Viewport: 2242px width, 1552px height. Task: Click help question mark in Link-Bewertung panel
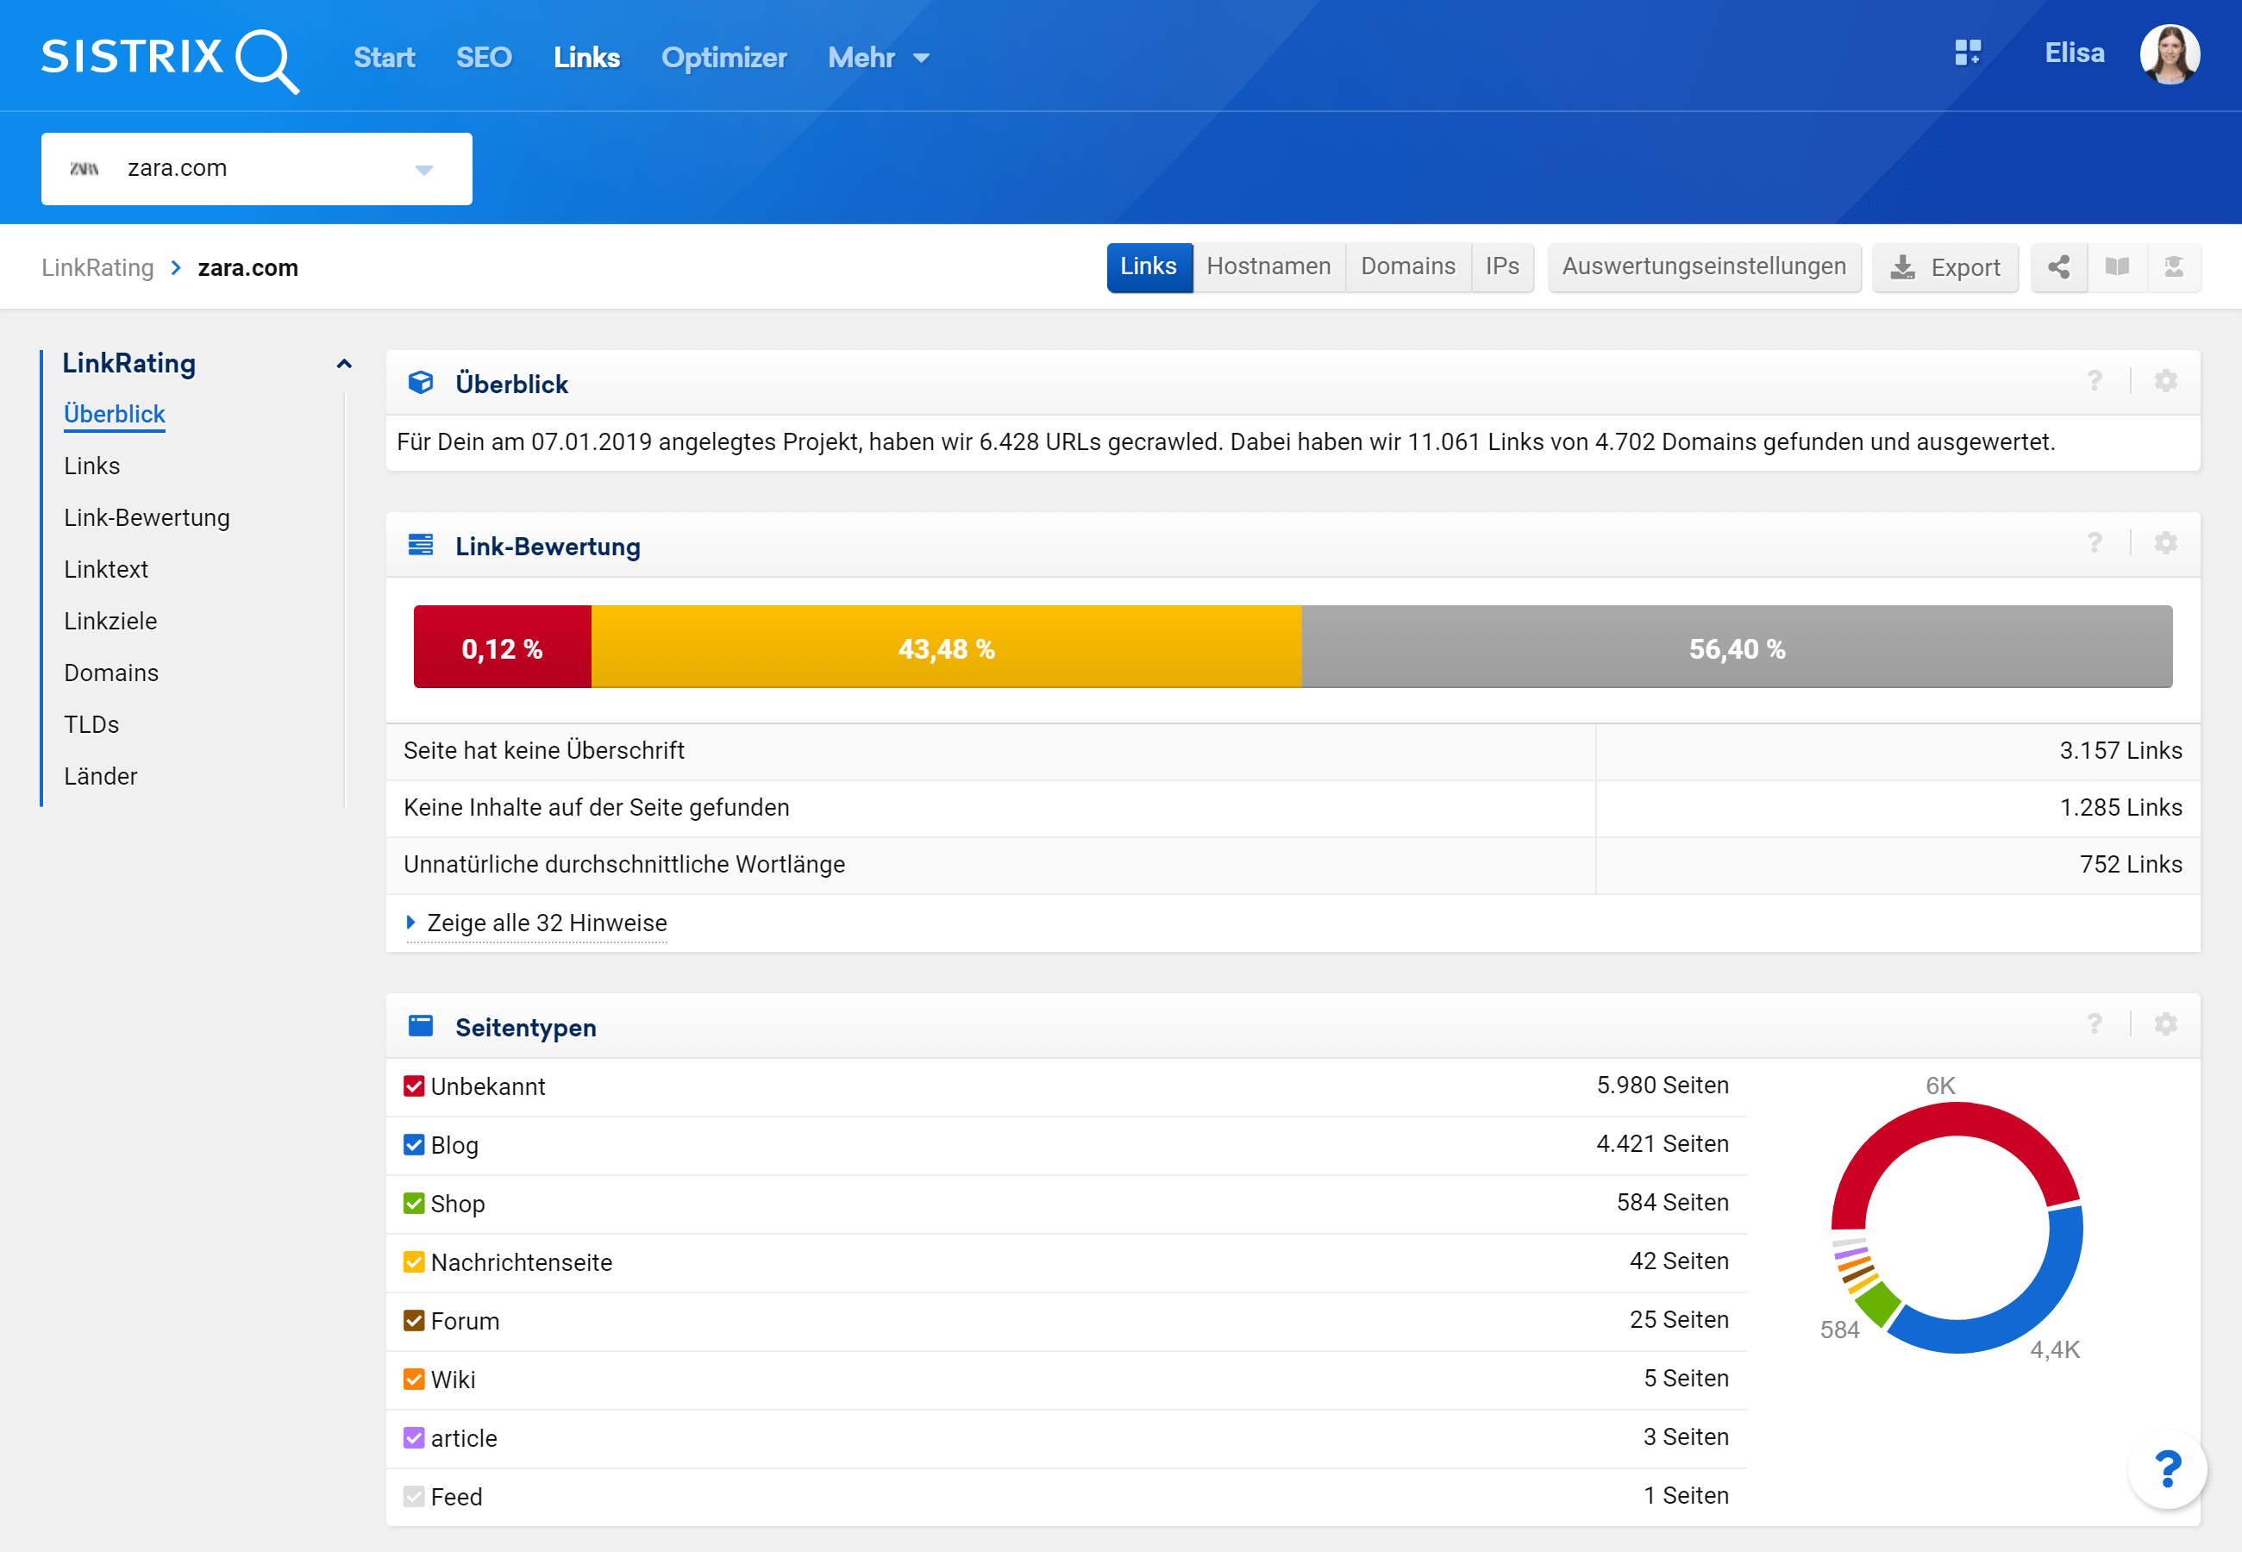tap(2095, 543)
